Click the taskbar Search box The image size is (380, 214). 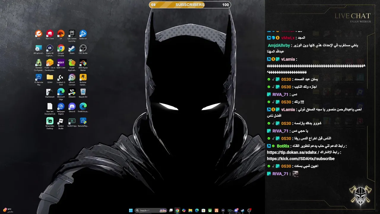point(151,210)
